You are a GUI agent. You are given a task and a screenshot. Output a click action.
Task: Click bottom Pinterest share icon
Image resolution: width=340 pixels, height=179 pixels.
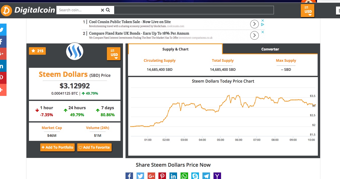tap(162, 176)
